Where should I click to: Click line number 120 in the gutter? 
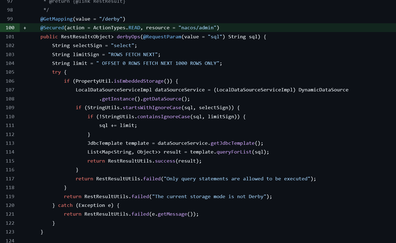click(10, 205)
